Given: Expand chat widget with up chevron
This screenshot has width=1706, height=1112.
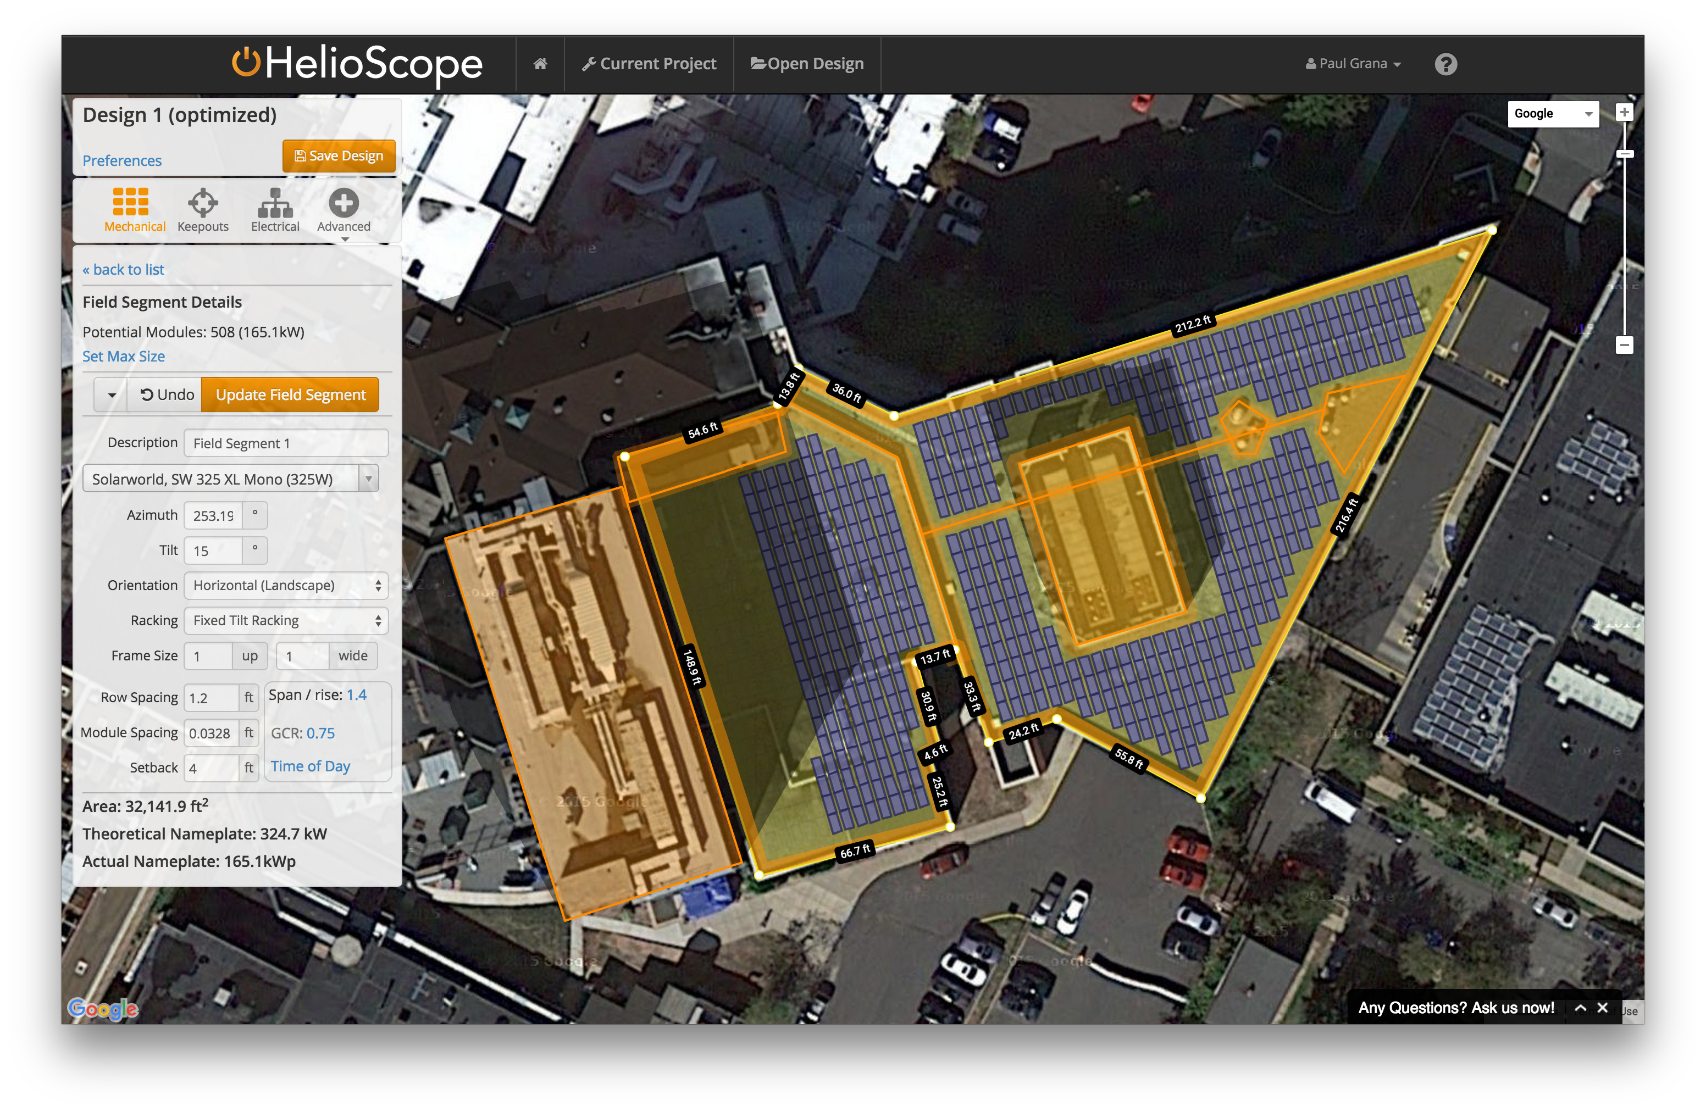Looking at the screenshot, I should click(x=1580, y=1008).
